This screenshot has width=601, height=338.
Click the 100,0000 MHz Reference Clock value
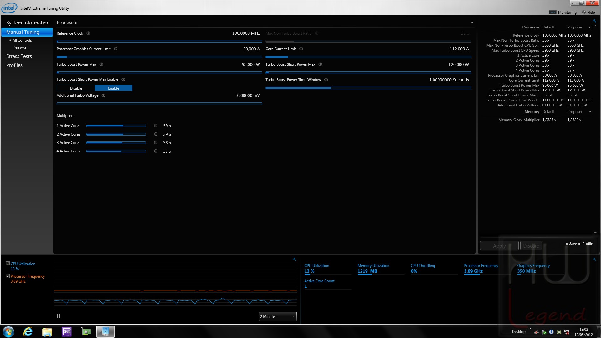click(x=246, y=33)
